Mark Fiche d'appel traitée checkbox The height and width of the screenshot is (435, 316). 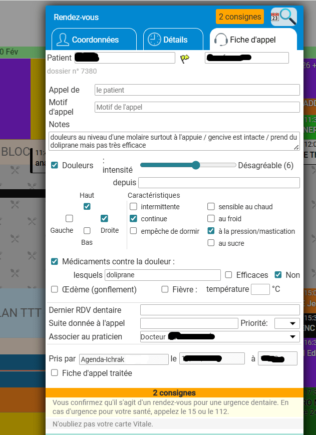55,373
